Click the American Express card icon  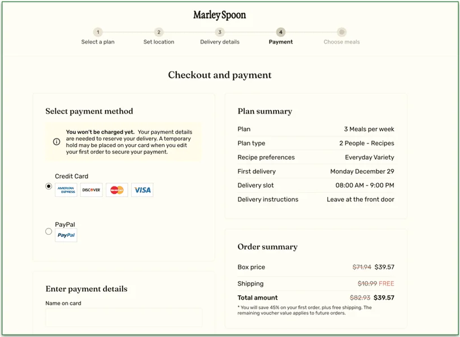click(66, 190)
